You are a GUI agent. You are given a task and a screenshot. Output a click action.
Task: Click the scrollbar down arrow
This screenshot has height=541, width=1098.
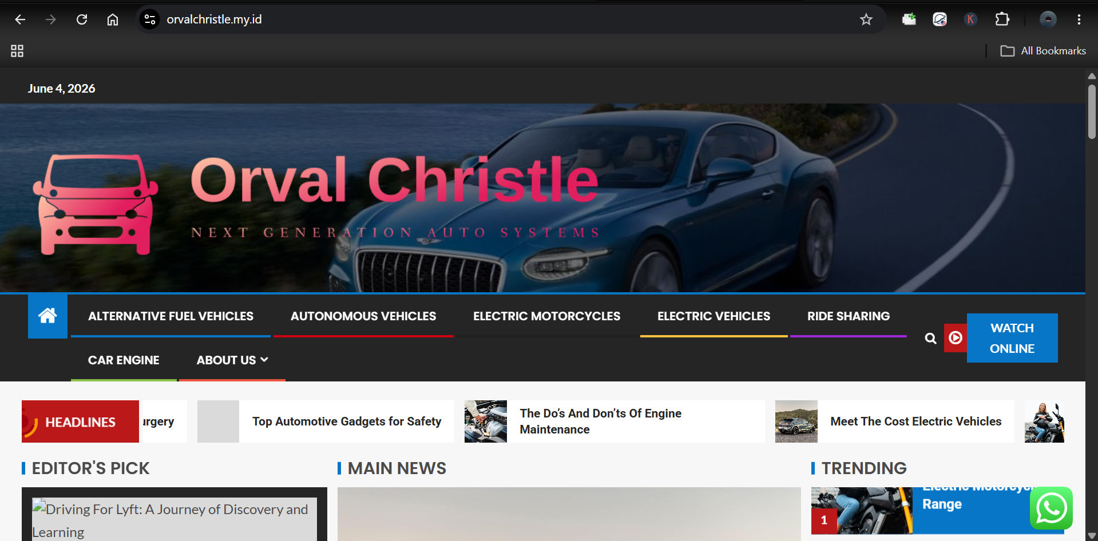point(1092,536)
